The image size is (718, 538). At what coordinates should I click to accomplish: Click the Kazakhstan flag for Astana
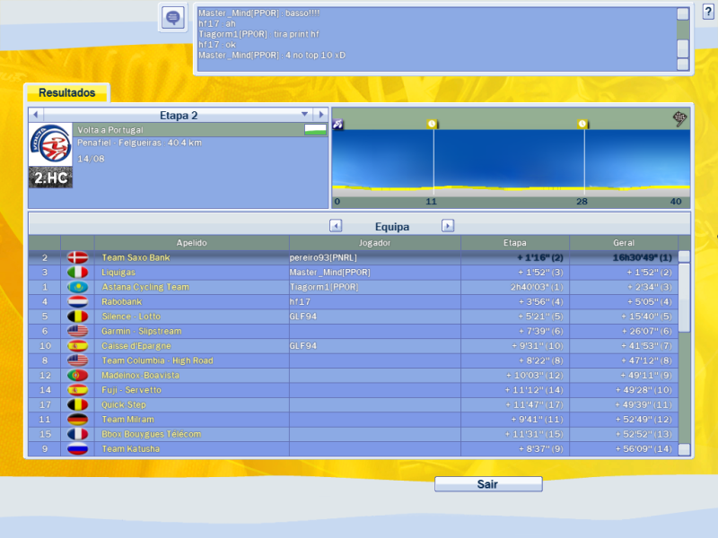click(x=78, y=287)
